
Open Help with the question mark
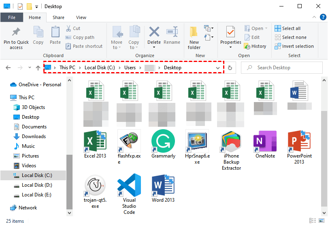pos(323,17)
